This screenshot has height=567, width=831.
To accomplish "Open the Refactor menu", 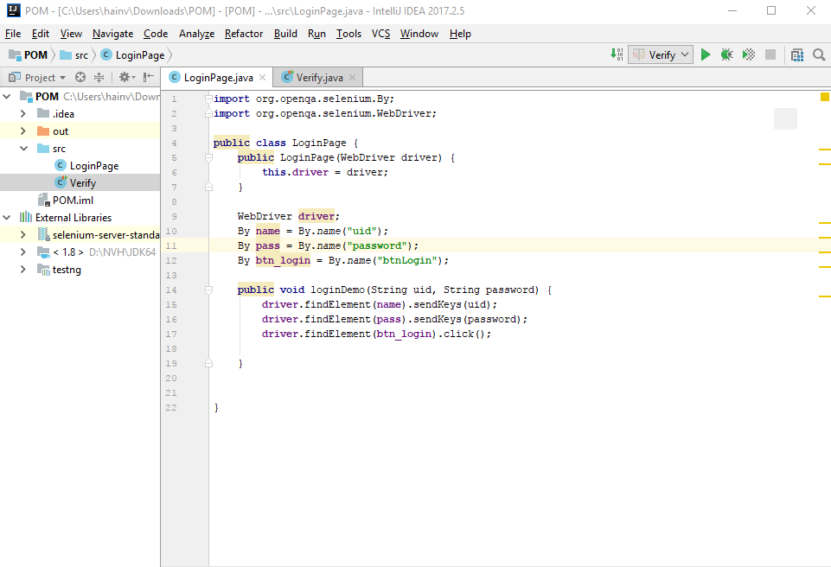I will tap(243, 34).
